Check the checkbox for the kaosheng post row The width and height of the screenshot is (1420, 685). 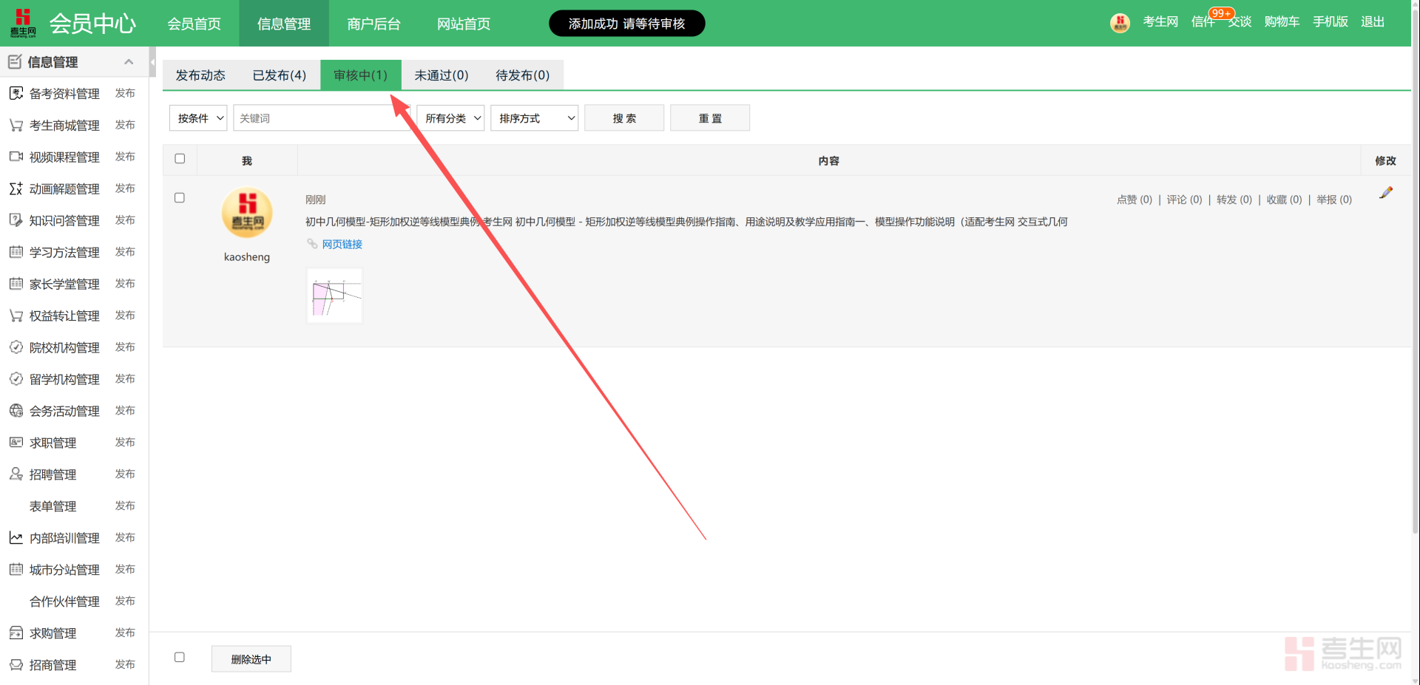click(180, 198)
